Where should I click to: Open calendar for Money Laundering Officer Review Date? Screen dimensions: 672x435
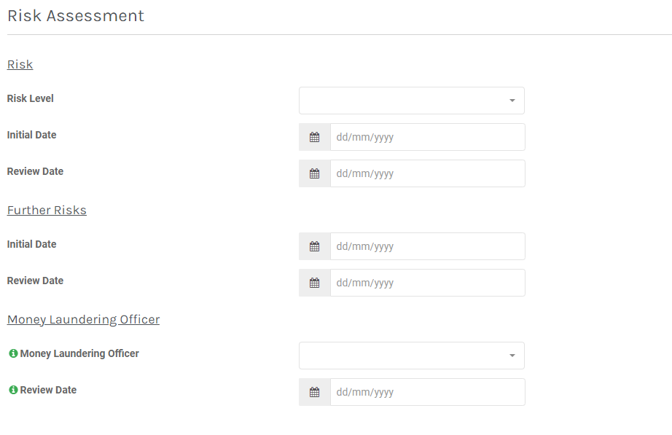315,392
